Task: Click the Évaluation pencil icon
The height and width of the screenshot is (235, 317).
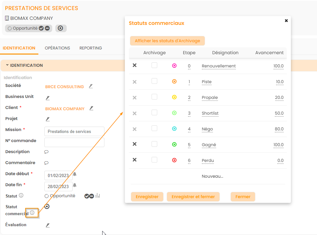Action: [48, 225]
